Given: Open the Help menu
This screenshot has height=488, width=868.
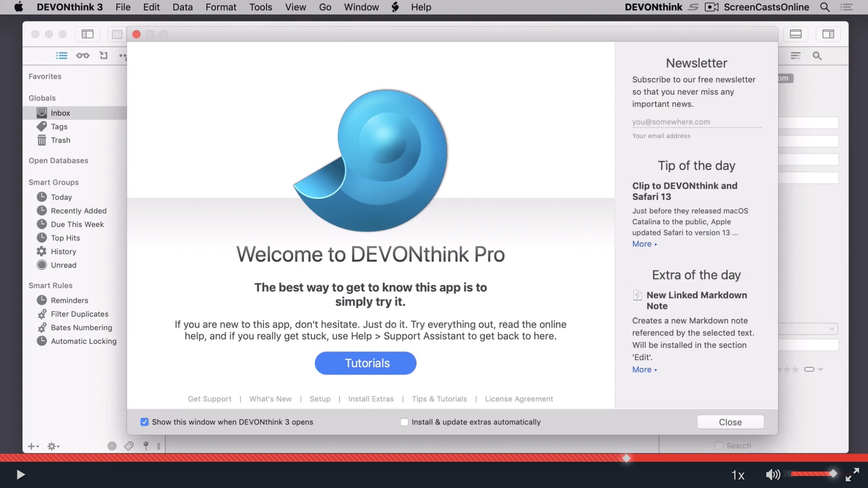Looking at the screenshot, I should pyautogui.click(x=421, y=7).
